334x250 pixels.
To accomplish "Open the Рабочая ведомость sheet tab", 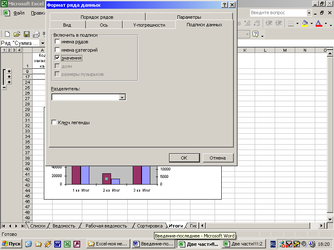I will point(106,226).
